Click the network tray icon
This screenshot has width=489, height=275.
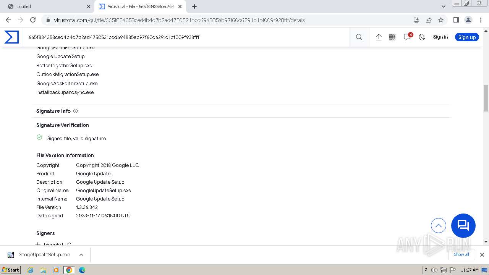[444, 270]
